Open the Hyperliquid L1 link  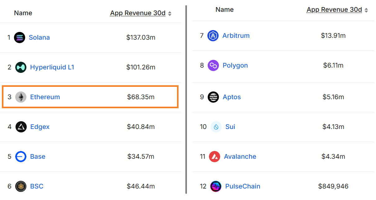[x=52, y=67]
